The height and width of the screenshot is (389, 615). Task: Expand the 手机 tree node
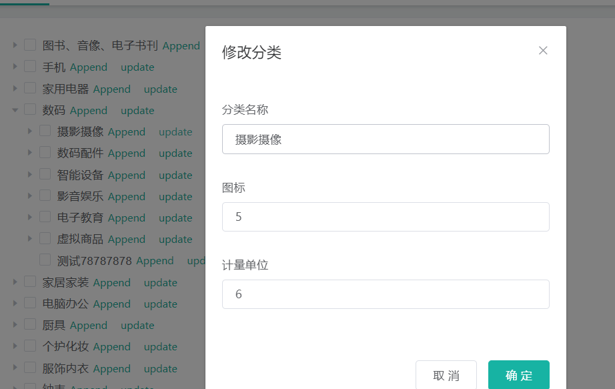pos(15,66)
